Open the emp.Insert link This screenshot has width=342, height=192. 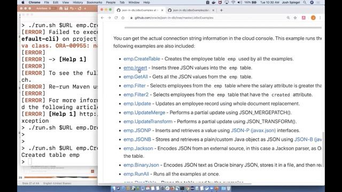135,68
